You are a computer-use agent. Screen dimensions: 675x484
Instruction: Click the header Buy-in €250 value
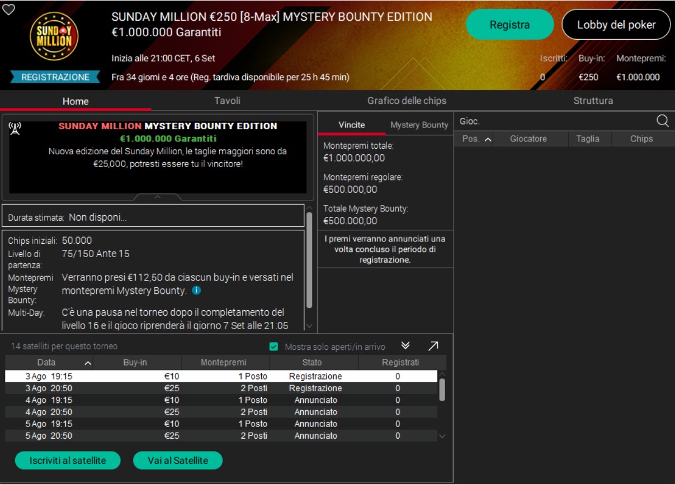(588, 77)
